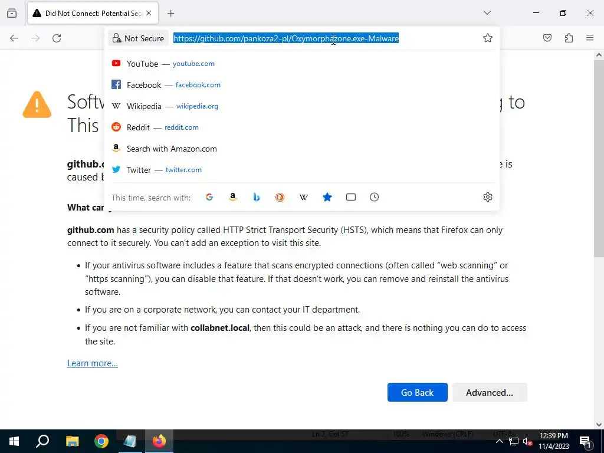Viewport: 604px width, 453px height.
Task: Select the YouTube youtube.com suggestion
Action: click(302, 64)
